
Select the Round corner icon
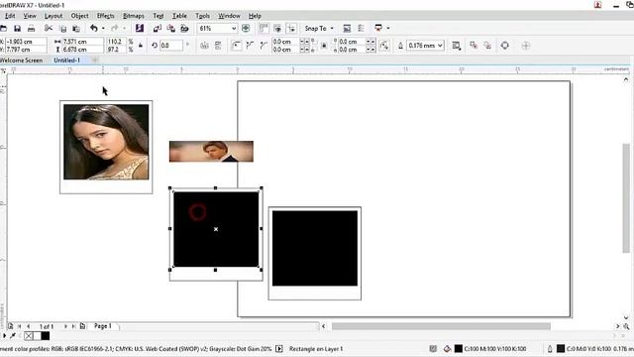point(236,46)
